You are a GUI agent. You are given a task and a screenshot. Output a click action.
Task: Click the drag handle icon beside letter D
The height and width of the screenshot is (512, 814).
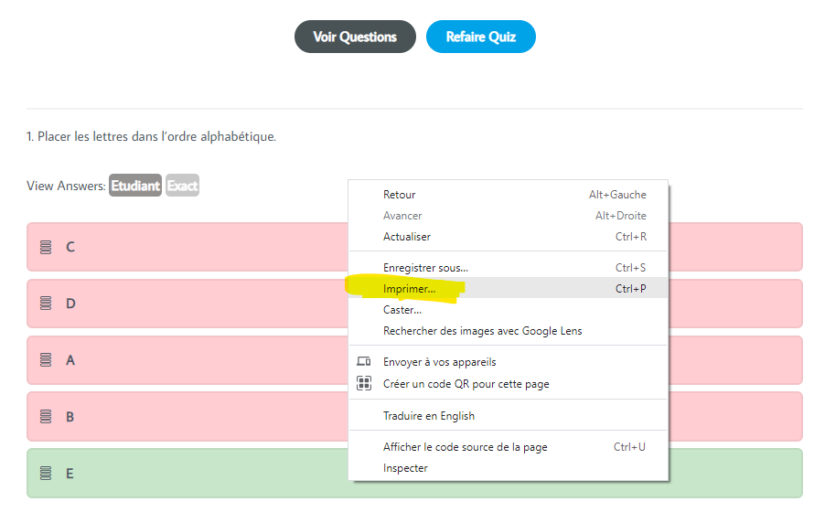[46, 304]
